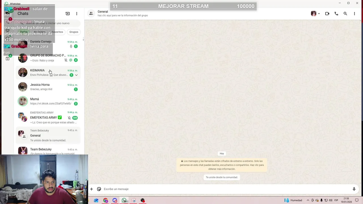Click the MEJORAR STREAM progress bar
This screenshot has width=363, height=204.
[x=183, y=6]
